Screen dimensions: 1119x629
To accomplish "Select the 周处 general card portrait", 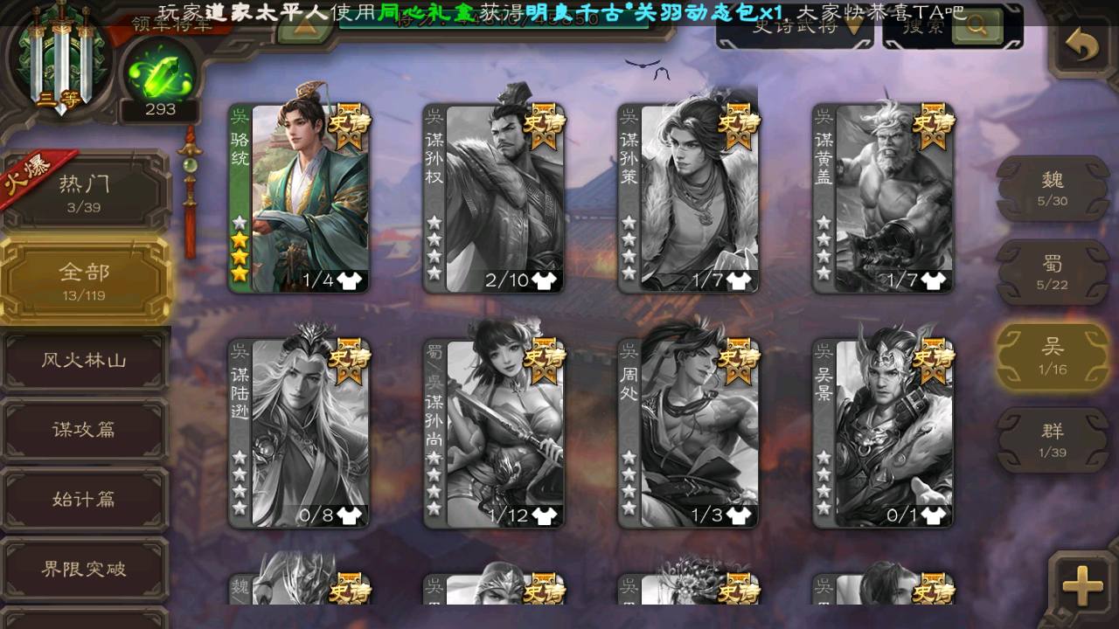I will pos(689,432).
